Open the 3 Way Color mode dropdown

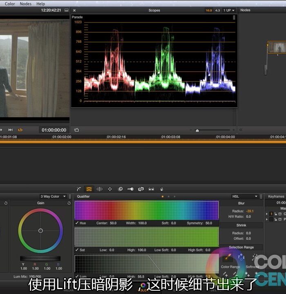[x=53, y=197]
